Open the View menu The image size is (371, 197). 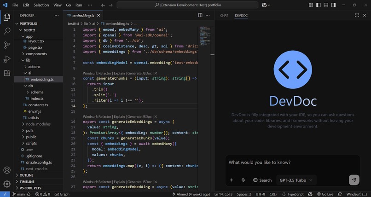tap(57, 5)
